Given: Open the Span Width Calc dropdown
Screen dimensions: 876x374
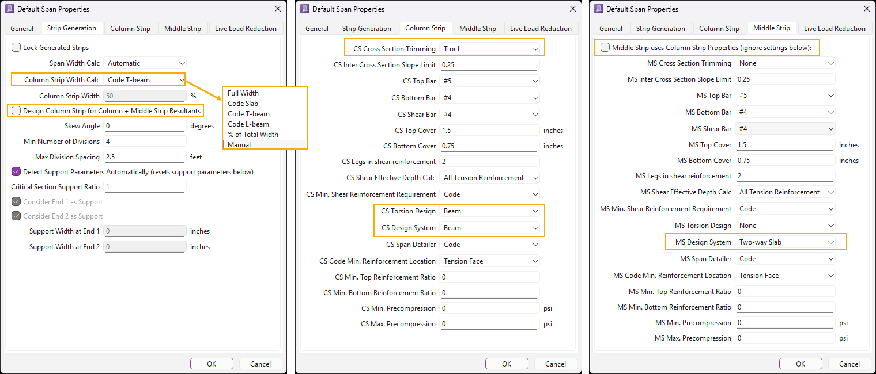Looking at the screenshot, I should [x=145, y=63].
